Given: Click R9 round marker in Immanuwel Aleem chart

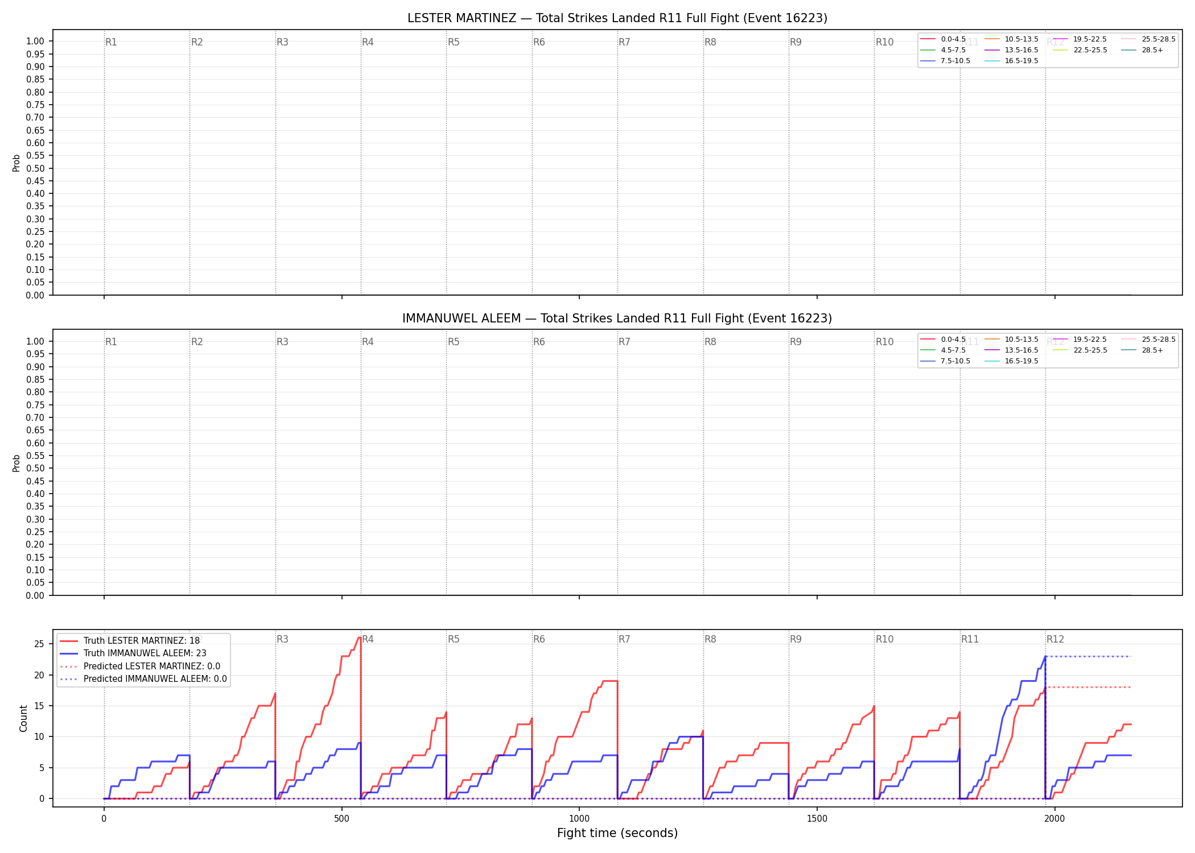Looking at the screenshot, I should point(796,342).
